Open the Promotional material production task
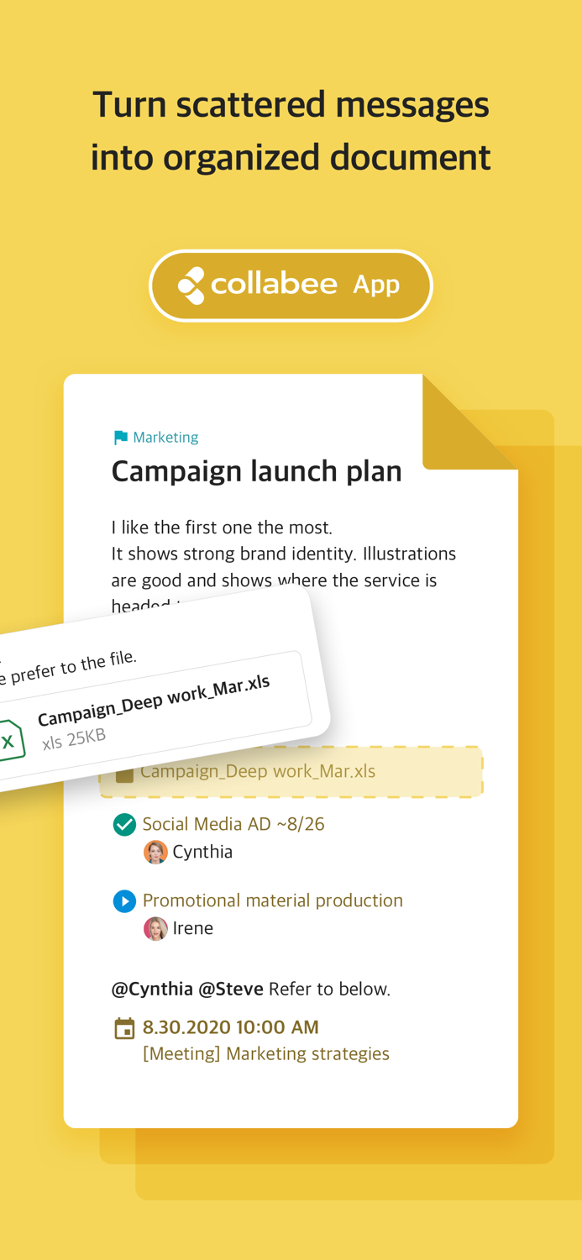The height and width of the screenshot is (1260, 582). pos(273,900)
